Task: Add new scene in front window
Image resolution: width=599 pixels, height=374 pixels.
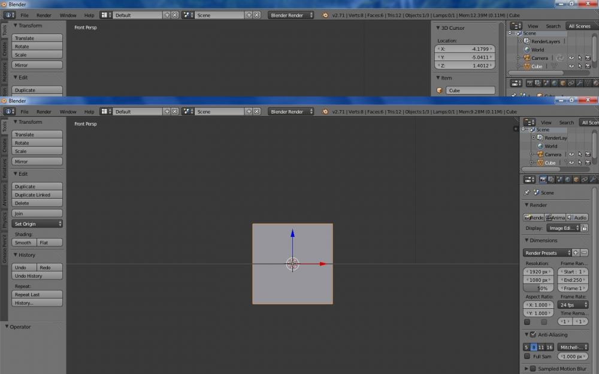Action: (249, 111)
